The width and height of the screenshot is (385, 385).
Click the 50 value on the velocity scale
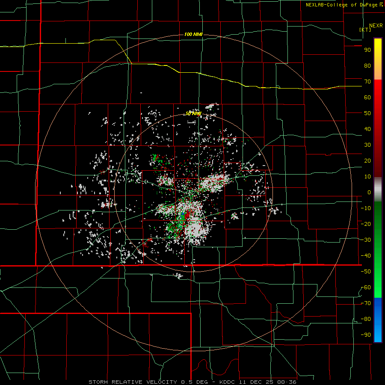point(367,113)
